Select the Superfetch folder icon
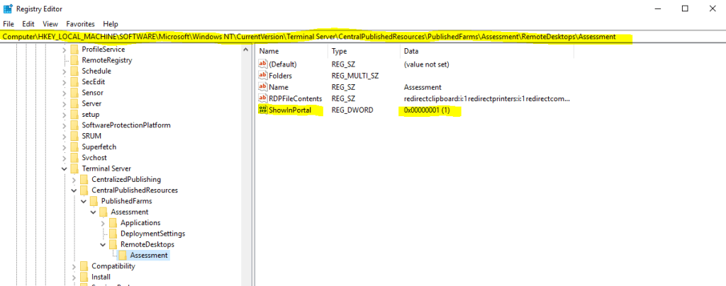Viewport: 726px width, 286px height. (74, 147)
